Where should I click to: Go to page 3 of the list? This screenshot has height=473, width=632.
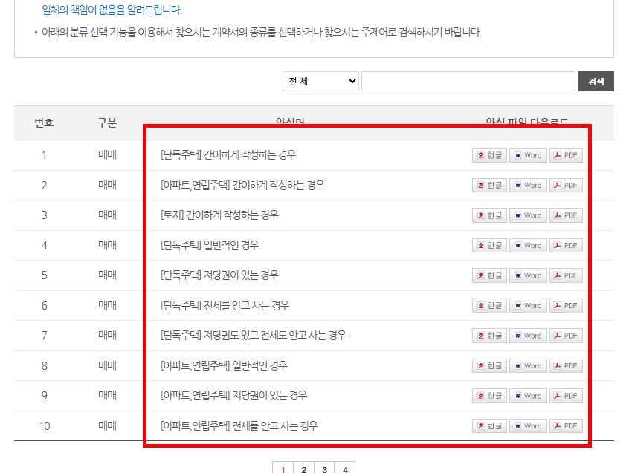tap(324, 469)
